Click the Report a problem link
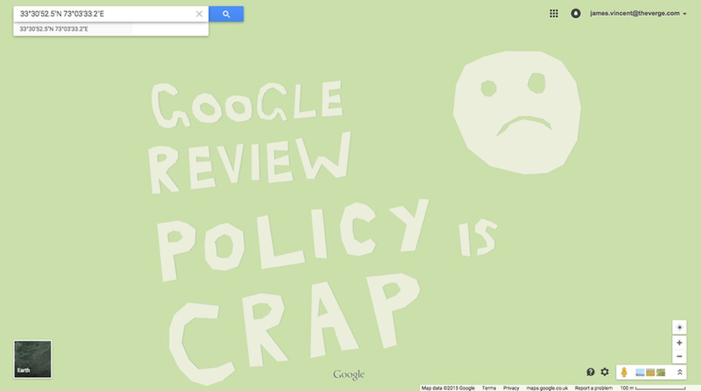Viewport: 701px width, 391px height. (x=593, y=388)
